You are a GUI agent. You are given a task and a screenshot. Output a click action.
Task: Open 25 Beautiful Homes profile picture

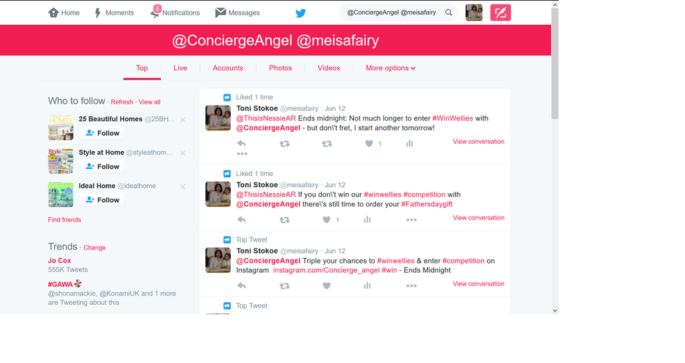pyautogui.click(x=61, y=128)
